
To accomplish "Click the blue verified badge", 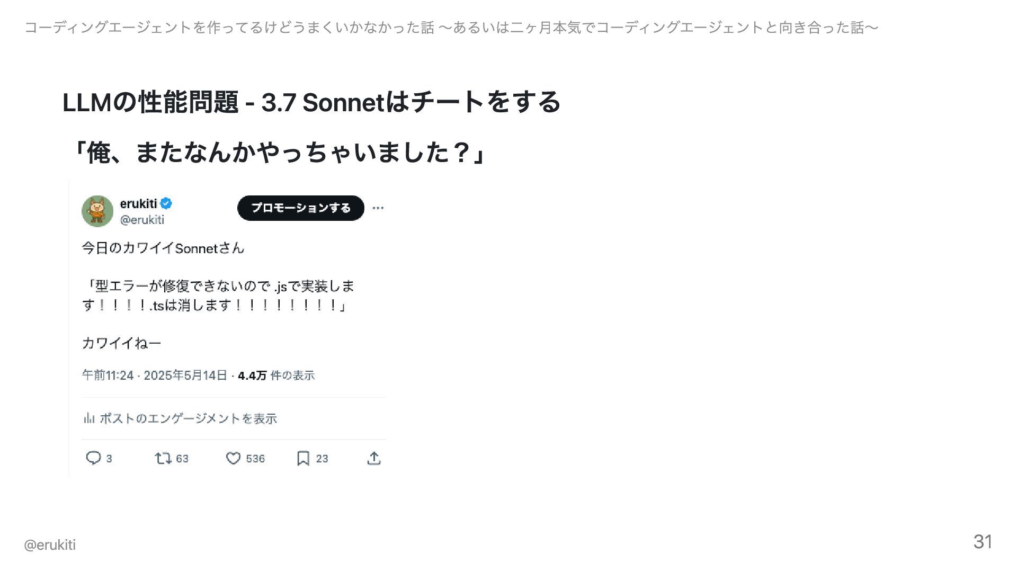I will (x=166, y=203).
